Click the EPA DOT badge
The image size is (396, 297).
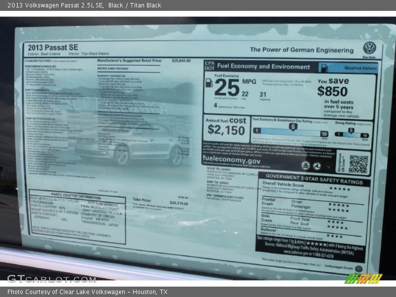(x=210, y=66)
